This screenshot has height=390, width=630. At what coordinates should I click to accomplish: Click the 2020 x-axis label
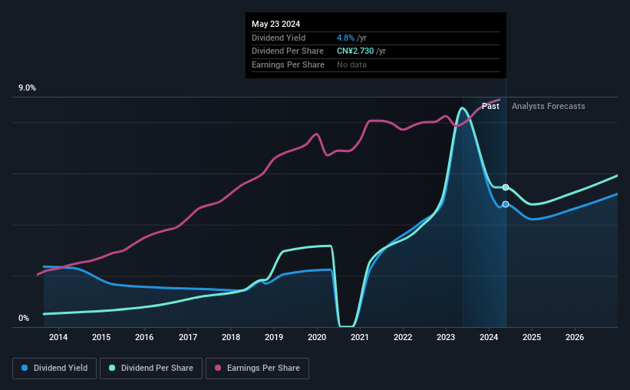(x=317, y=337)
